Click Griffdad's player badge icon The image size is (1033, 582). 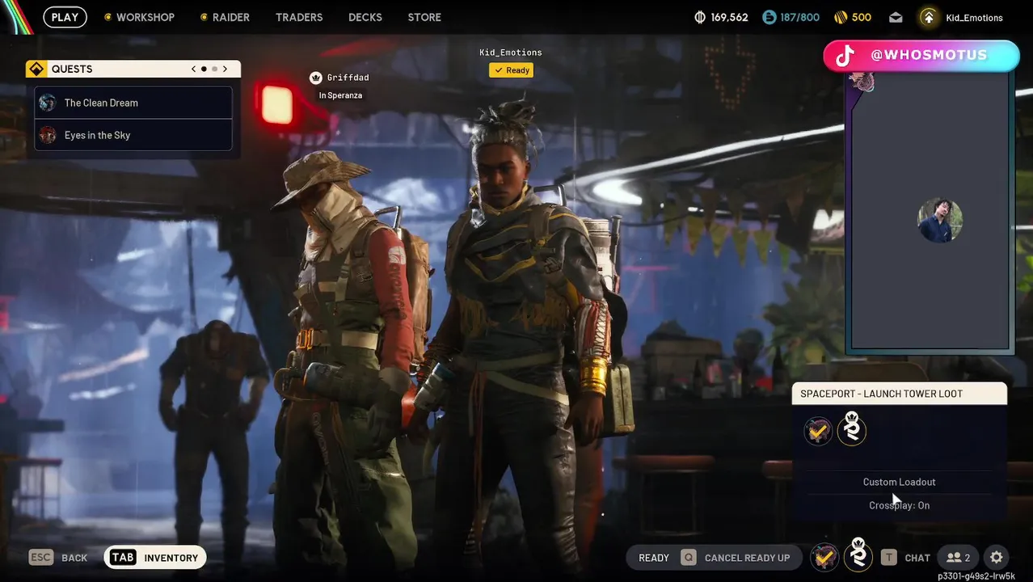pos(316,78)
